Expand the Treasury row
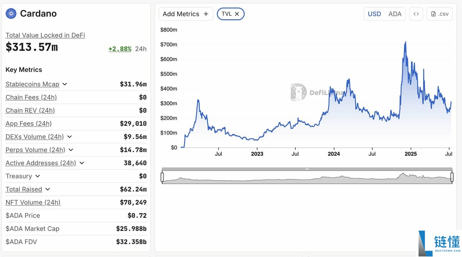Viewport: 462px width, 257px height. (x=37, y=176)
